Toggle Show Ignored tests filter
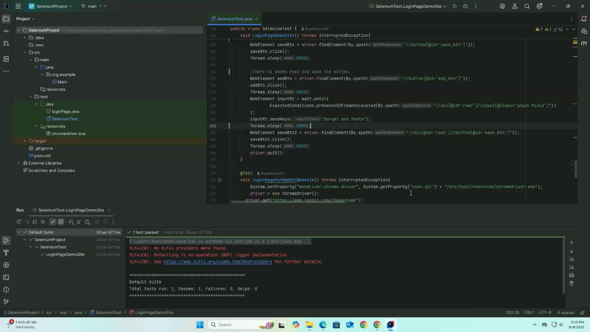The height and width of the screenshot is (332, 590). (x=60, y=222)
